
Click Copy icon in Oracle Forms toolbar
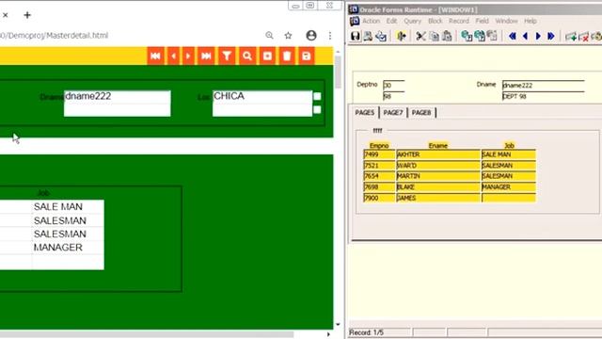(x=434, y=36)
